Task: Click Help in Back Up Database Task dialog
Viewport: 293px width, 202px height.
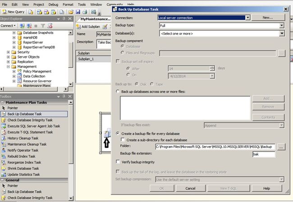Action: tap(266, 188)
